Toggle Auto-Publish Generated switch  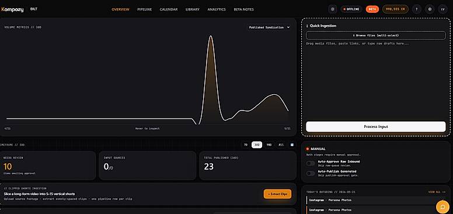[x=311, y=173]
